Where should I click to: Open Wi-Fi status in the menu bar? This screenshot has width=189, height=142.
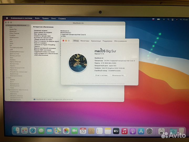point(164,19)
